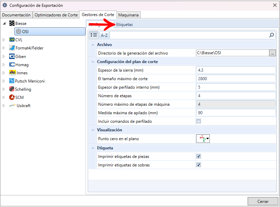Screen dimensions: 280x207
Task: Select the Schelling tree item label
Action: [x=23, y=89]
